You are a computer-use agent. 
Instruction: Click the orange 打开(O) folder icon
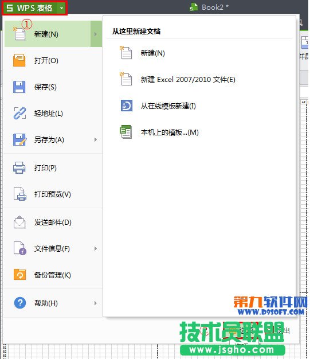coord(19,60)
